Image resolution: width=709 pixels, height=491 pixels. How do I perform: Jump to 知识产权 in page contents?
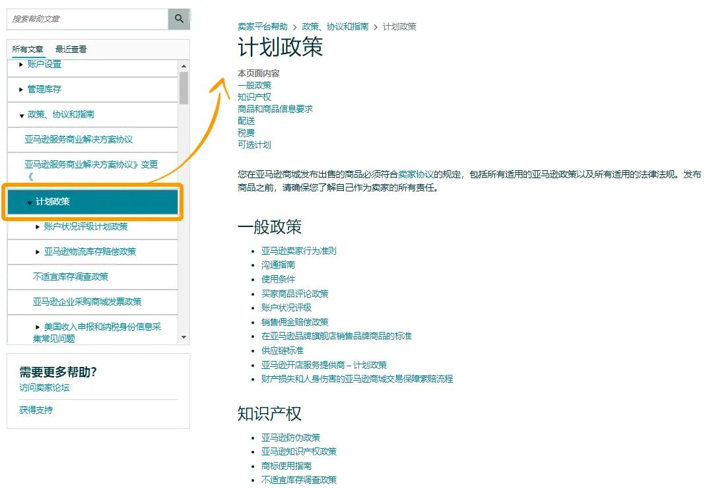point(254,97)
